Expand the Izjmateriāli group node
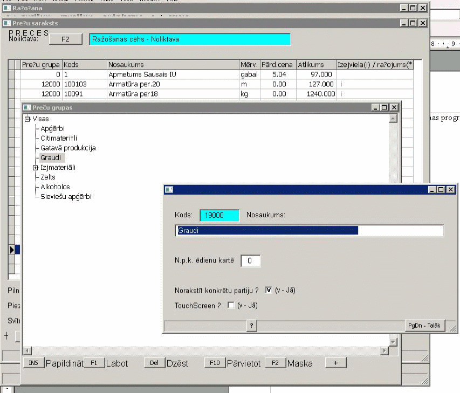460x393 pixels. point(35,168)
